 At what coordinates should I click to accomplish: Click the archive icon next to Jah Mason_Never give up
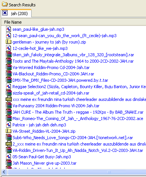click(9, 163)
